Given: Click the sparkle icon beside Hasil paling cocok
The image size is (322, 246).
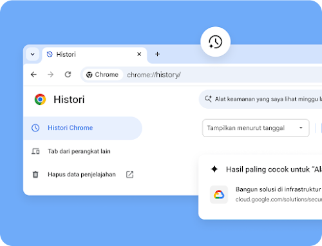Looking at the screenshot, I should 214,169.
